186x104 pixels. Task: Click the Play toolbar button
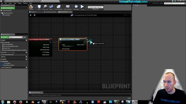click(x=82, y=7)
